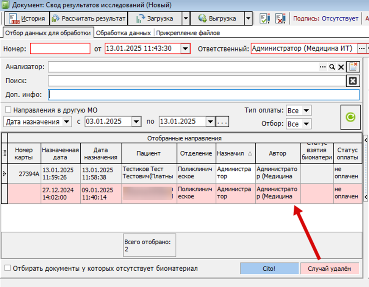Click the notepad icon next to Анализатор
The width and height of the screenshot is (369, 287).
point(353,67)
